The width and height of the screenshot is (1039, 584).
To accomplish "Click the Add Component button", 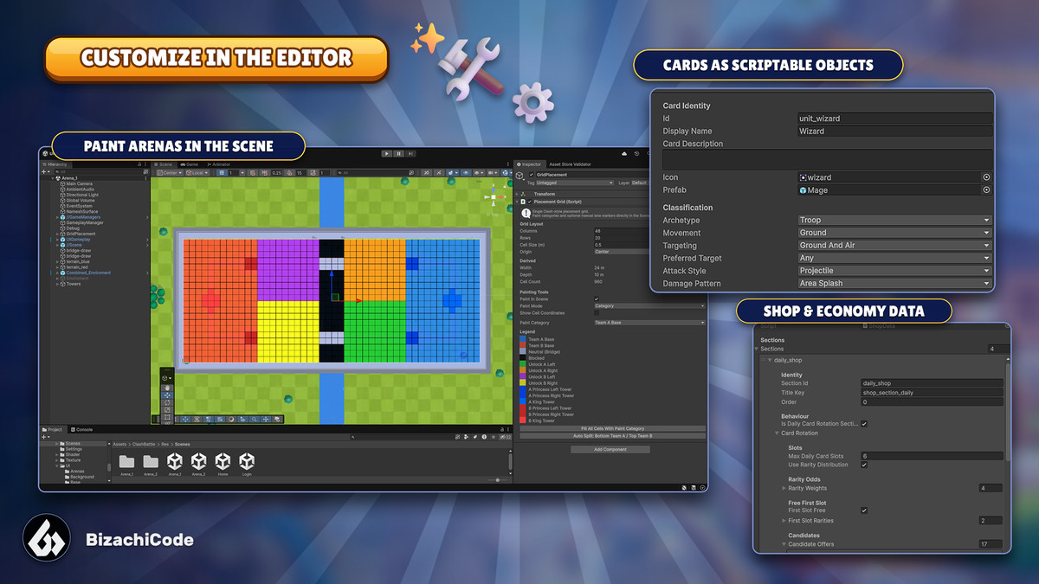I will (x=610, y=449).
